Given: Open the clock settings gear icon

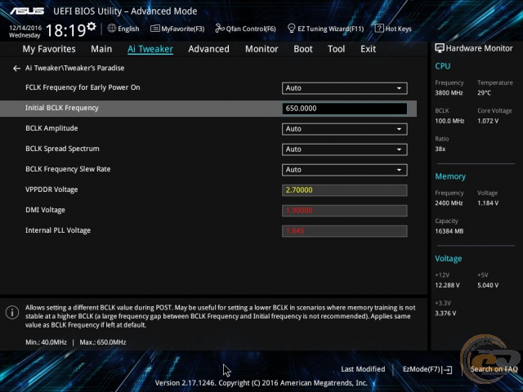Looking at the screenshot, I should [x=92, y=26].
